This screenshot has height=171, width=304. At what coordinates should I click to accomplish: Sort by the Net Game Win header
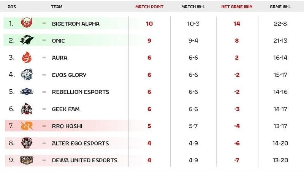click(237, 7)
